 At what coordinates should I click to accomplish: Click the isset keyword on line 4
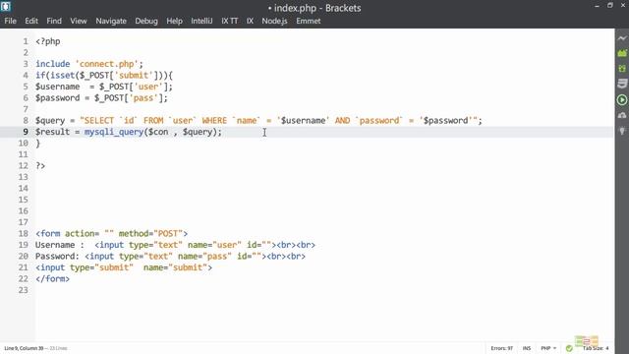tap(62, 75)
